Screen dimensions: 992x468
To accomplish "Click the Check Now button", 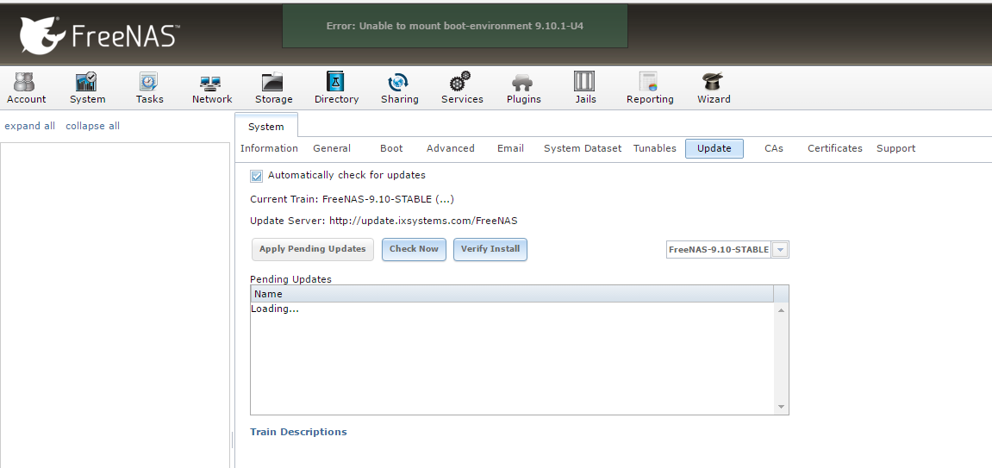I will tap(414, 249).
